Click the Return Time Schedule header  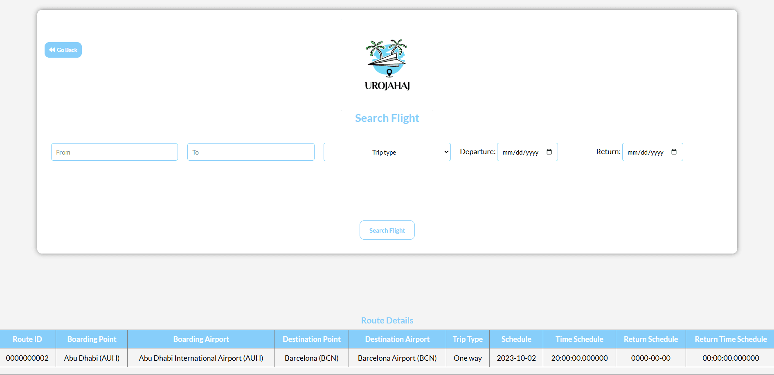pyautogui.click(x=731, y=339)
